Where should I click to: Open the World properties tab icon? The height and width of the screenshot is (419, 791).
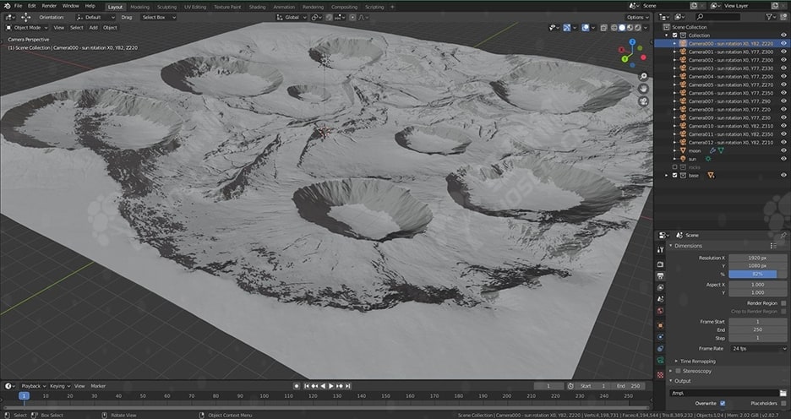660,311
